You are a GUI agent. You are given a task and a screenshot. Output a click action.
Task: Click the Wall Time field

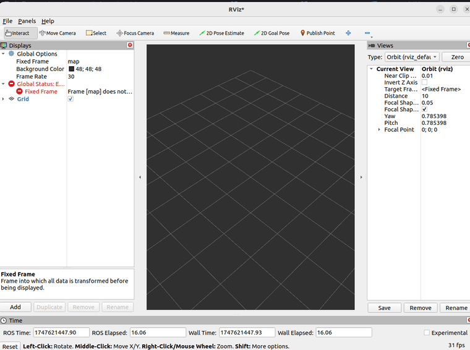click(x=247, y=333)
